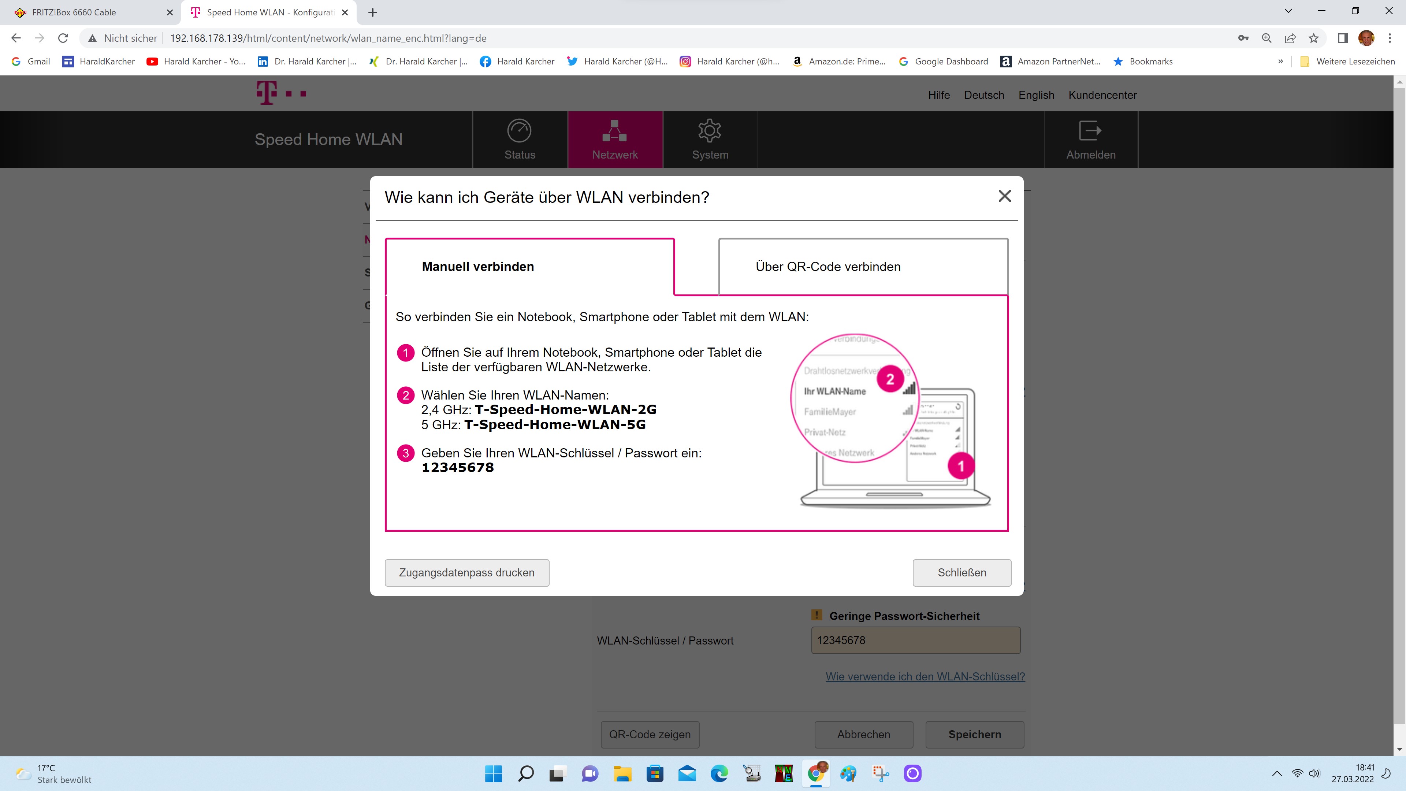Screen dimensions: 1406x791
Task: Open the saved password key icon
Action: tap(1243, 38)
